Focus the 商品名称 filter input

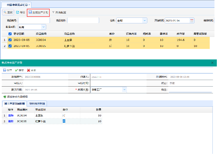click(x=83, y=21)
